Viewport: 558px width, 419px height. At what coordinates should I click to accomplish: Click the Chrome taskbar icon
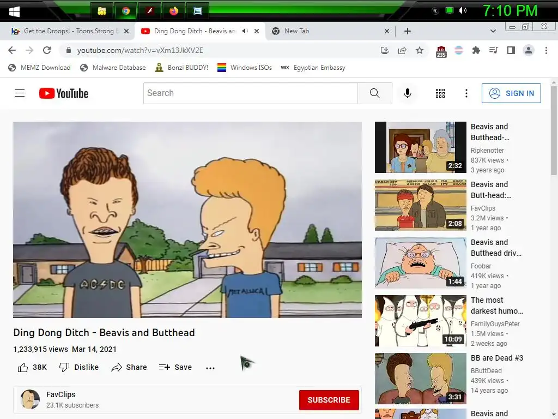tap(126, 11)
